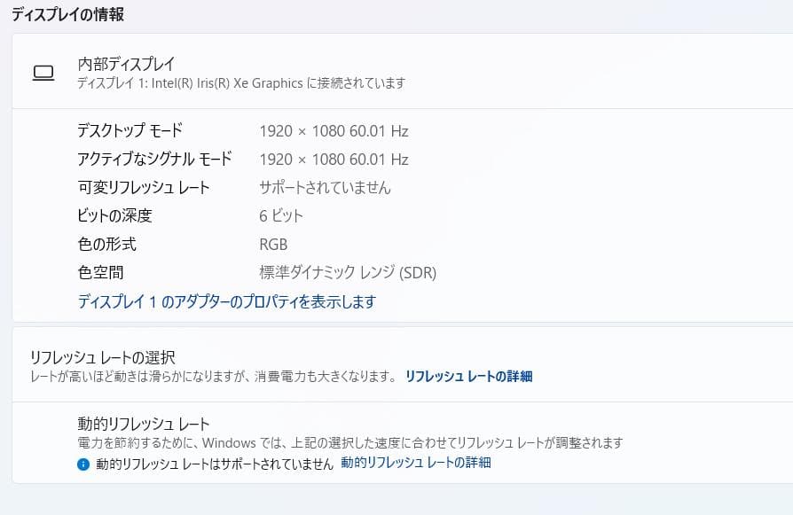Click the デスクトップ モード label
This screenshot has height=515, width=793.
coord(129,131)
